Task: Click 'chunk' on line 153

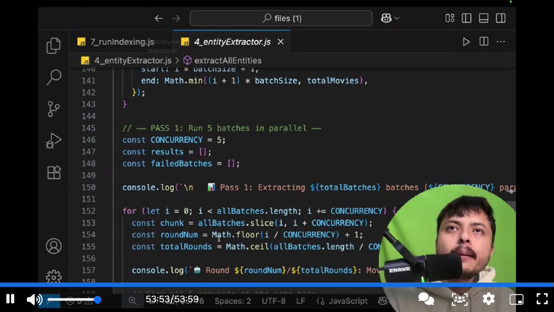Action: pyautogui.click(x=172, y=223)
